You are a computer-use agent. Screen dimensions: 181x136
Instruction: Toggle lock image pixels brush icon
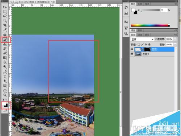[142, 44]
